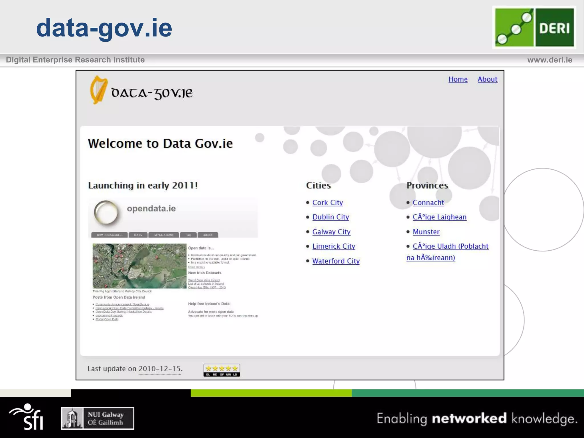Viewport: 584px width, 438px height.
Task: Open List of all schools in Ireland link
Action: click(x=206, y=284)
